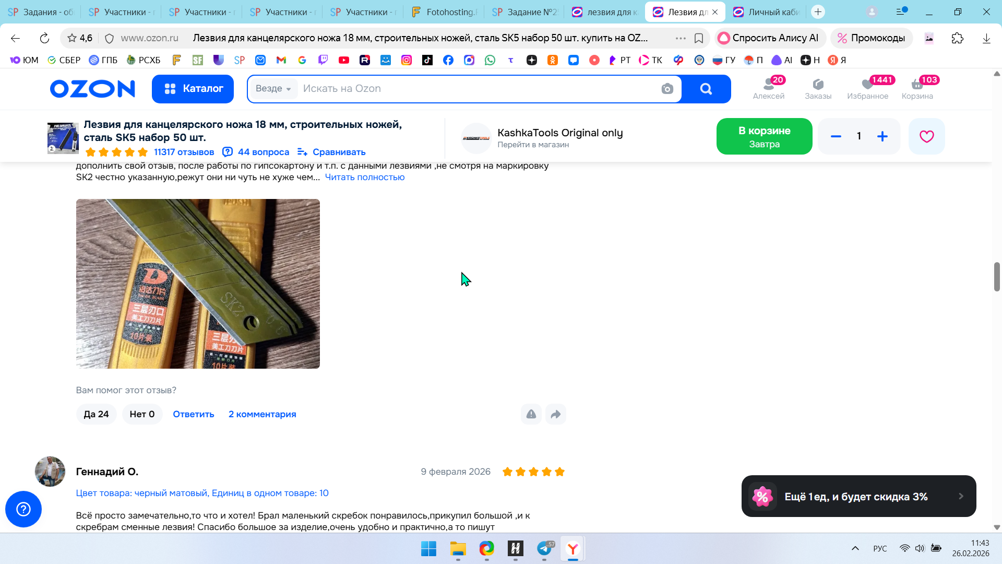Click the blue help question-mark button
The width and height of the screenshot is (1002, 564).
23,509
